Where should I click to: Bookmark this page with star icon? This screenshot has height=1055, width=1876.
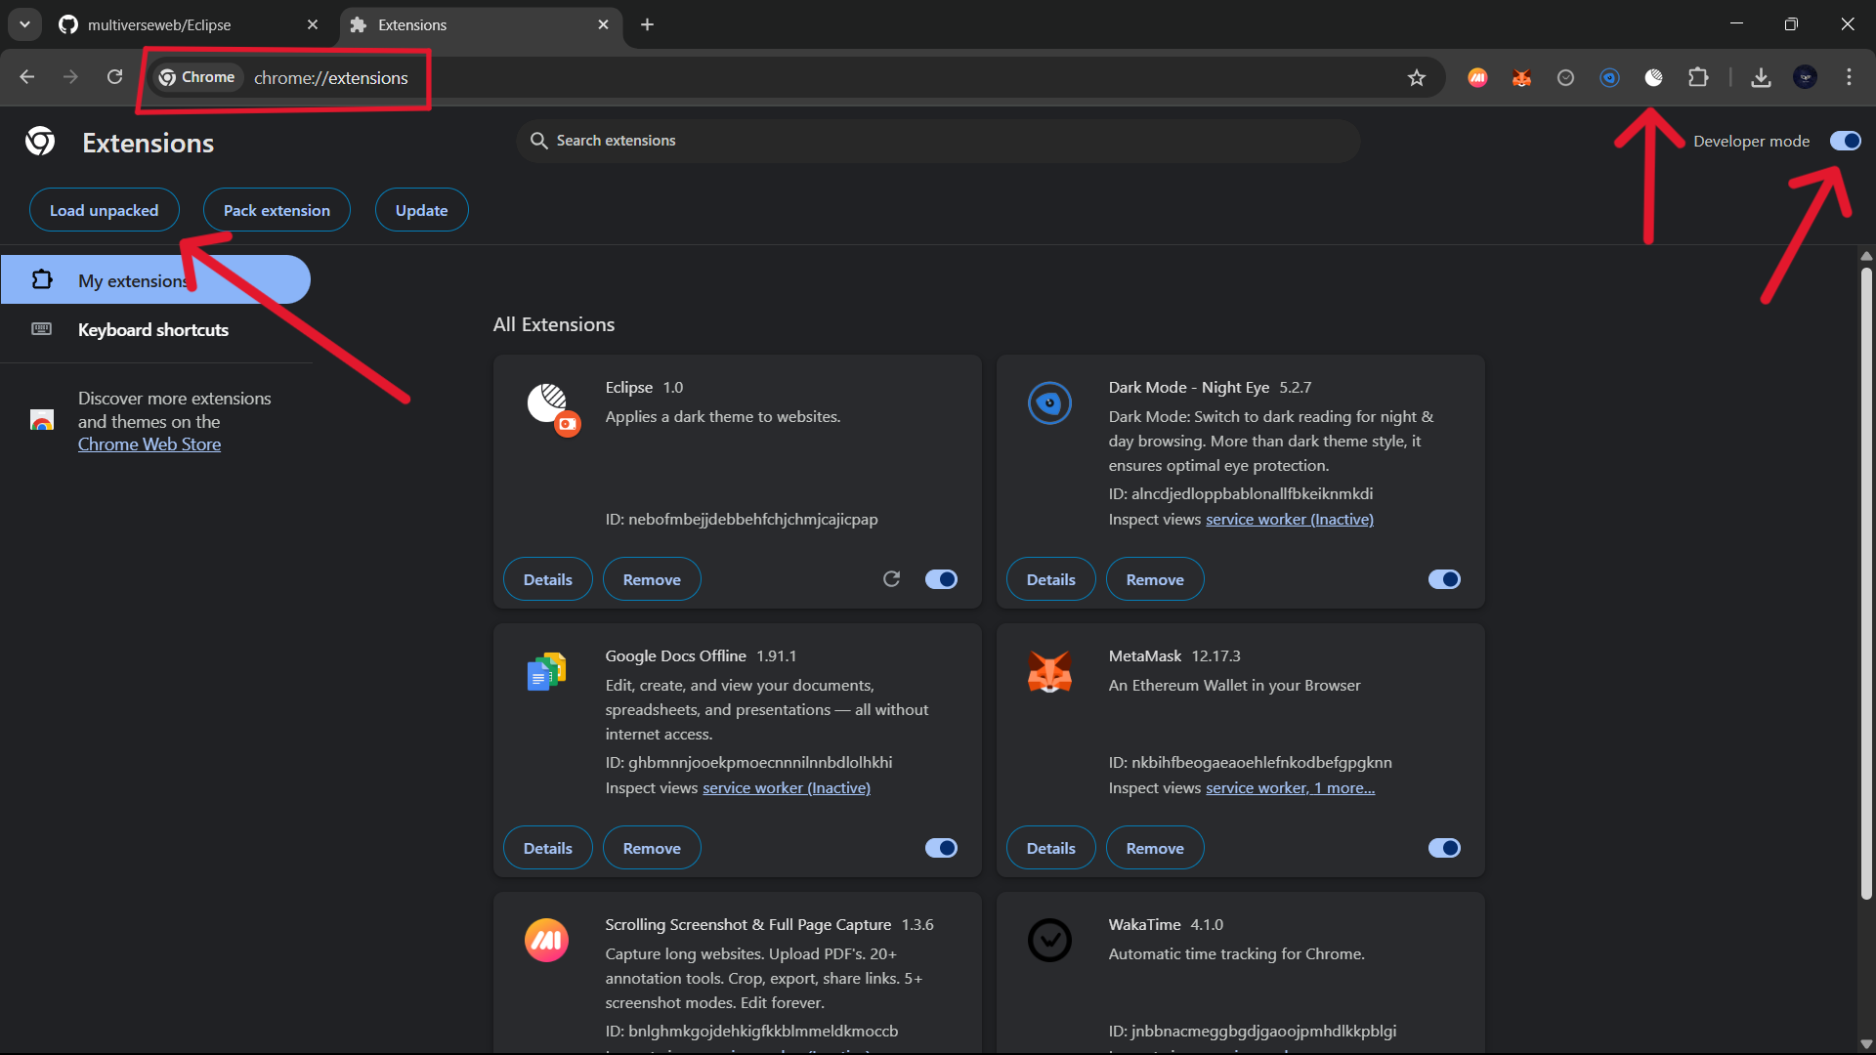[1417, 78]
